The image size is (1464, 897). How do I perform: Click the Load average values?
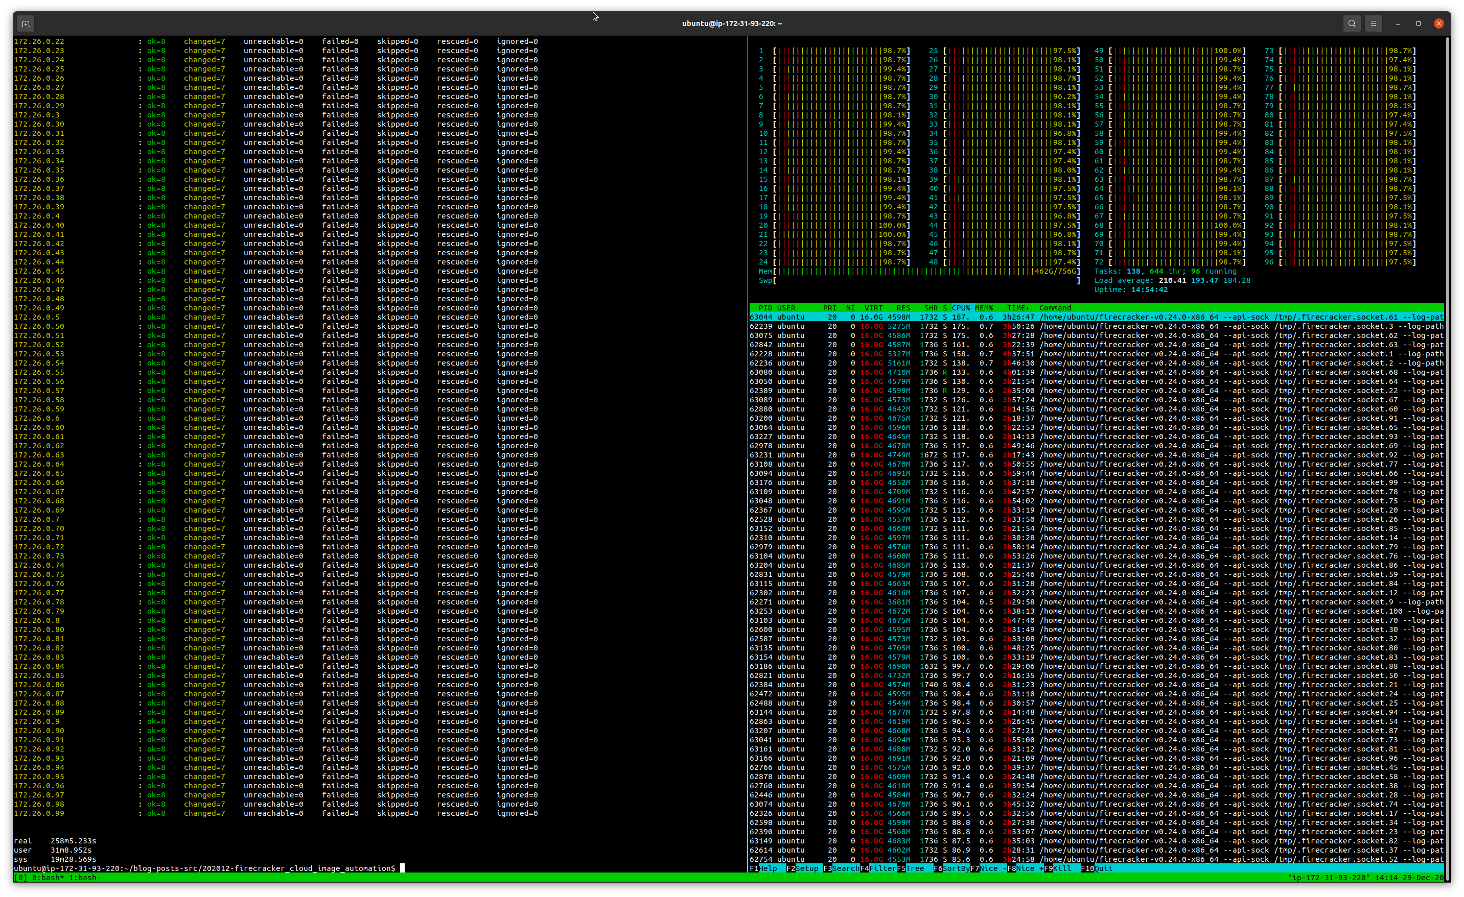[1204, 280]
